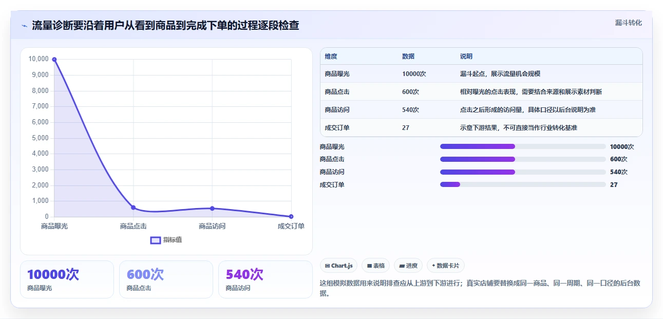
Task: Click the 漏斗转化 tag at top right
Action: pos(628,23)
